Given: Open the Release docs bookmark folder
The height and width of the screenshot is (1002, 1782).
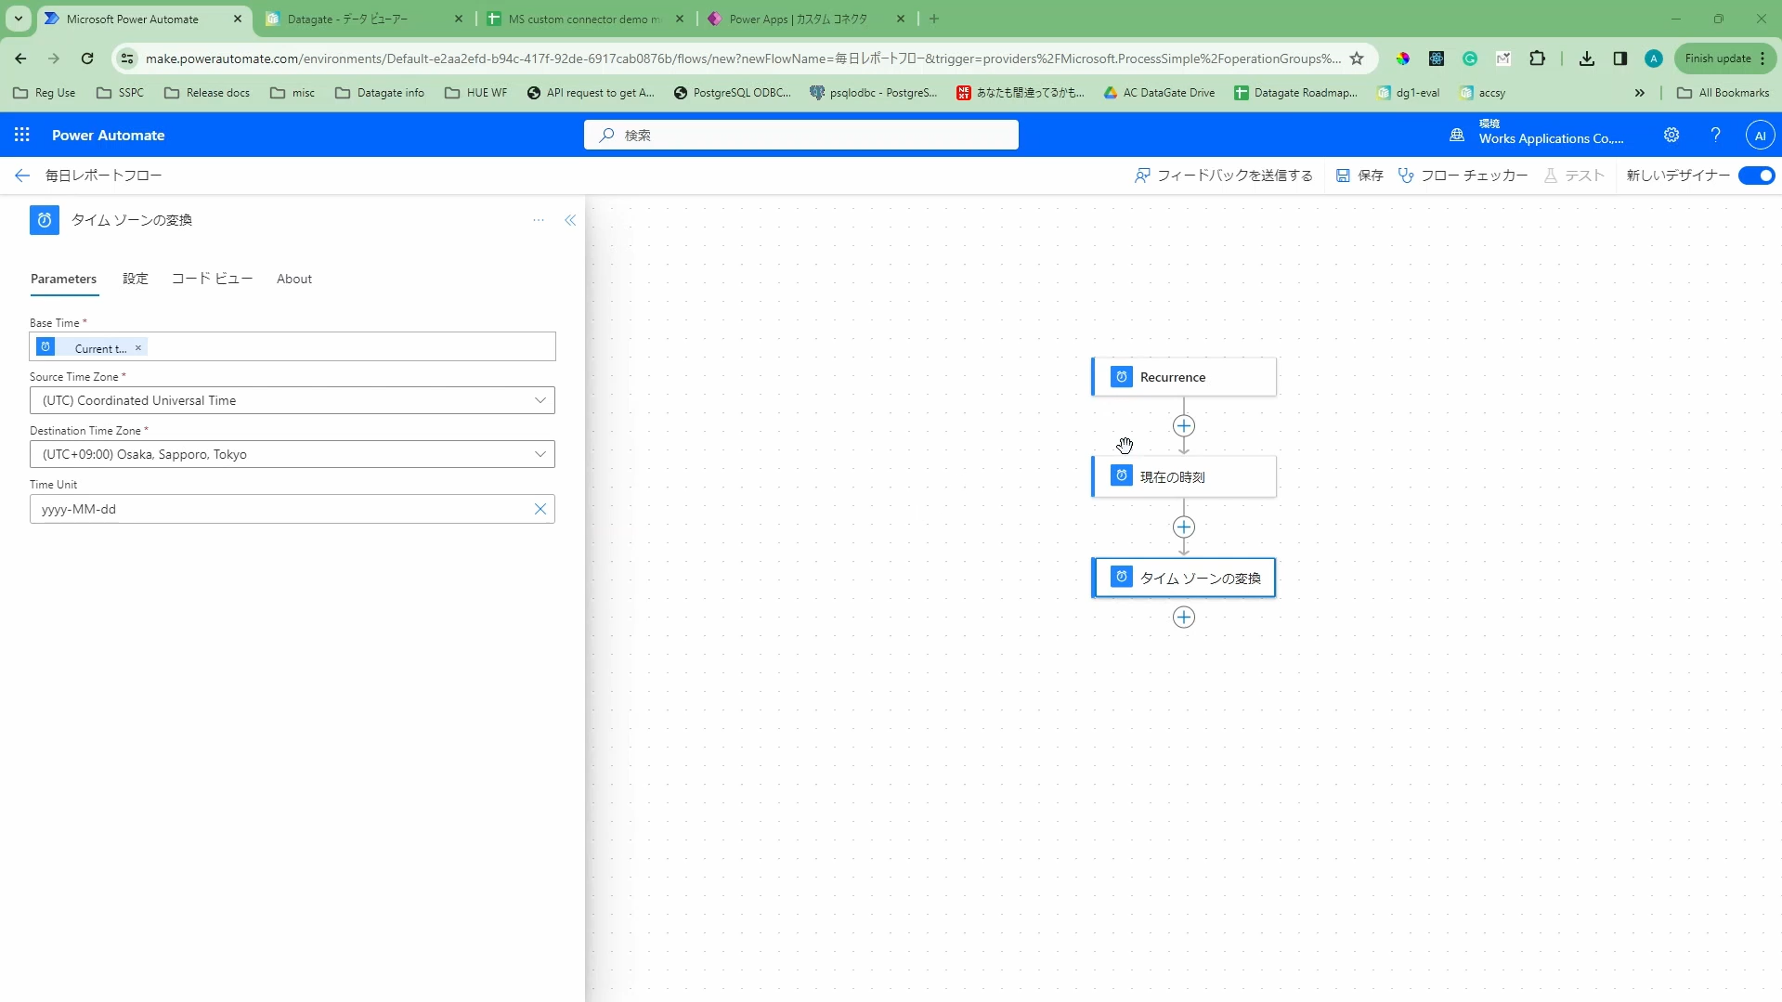Looking at the screenshot, I should point(207,93).
